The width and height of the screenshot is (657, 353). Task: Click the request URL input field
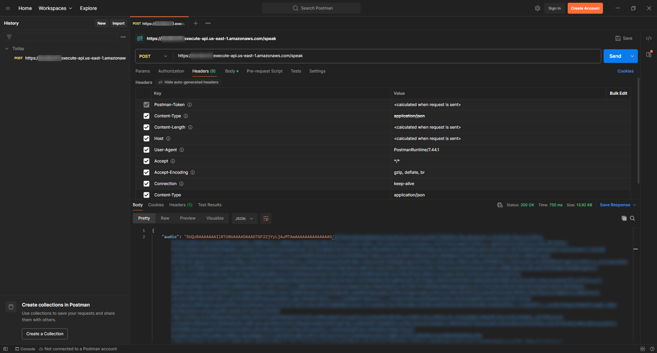click(387, 56)
